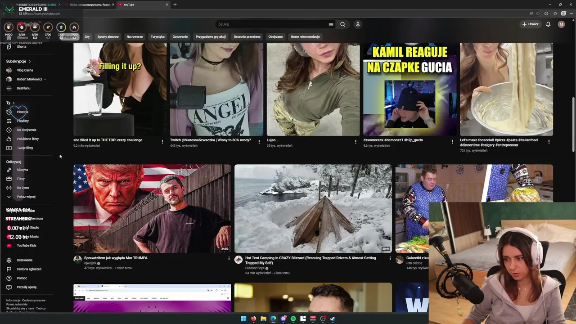Click the Windows Start button
Viewport: 576px width, 324px height.
(243, 319)
